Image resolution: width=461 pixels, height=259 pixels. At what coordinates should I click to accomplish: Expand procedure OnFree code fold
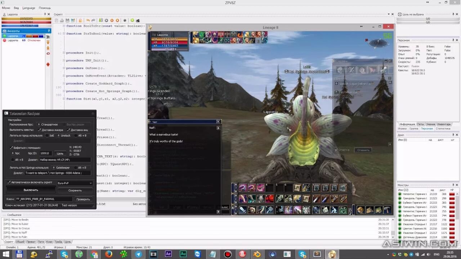(x=64, y=68)
